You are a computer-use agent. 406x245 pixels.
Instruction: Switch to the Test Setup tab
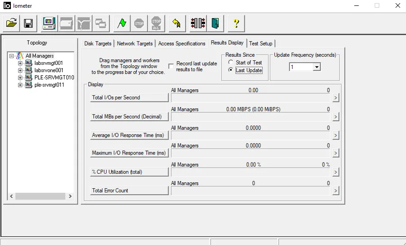click(261, 44)
